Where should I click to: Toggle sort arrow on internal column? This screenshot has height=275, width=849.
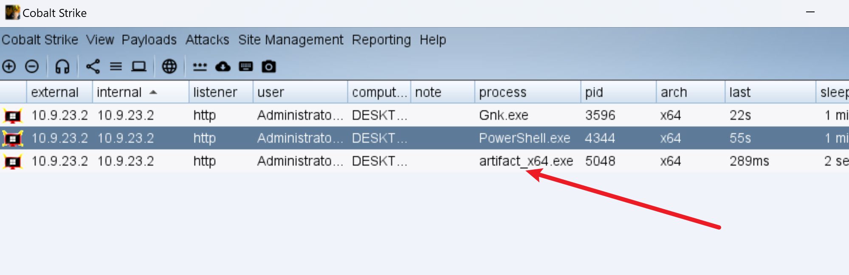153,92
